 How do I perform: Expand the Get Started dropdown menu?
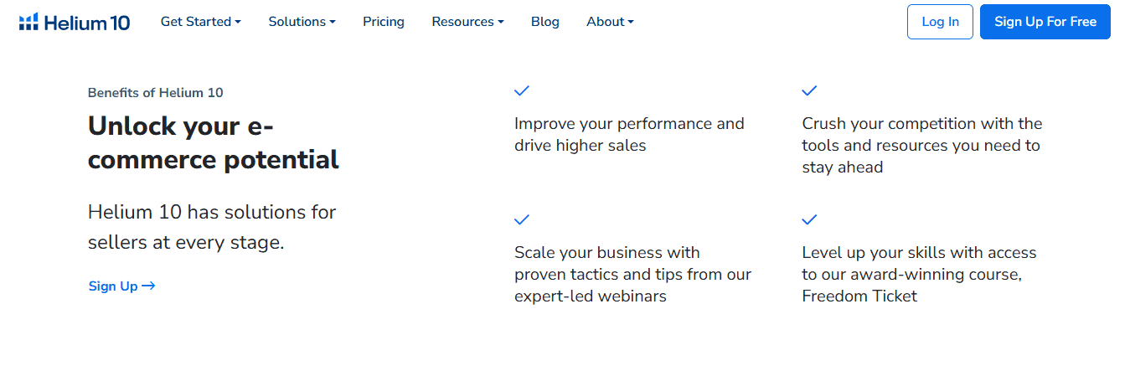coord(200,22)
